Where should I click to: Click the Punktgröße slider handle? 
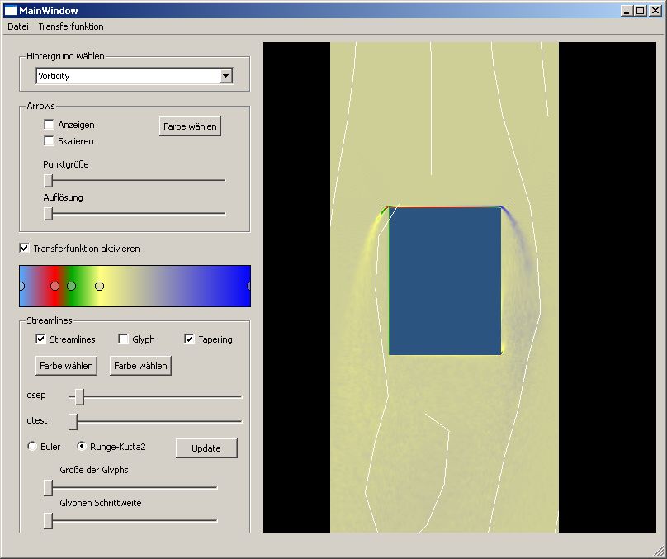click(48, 180)
